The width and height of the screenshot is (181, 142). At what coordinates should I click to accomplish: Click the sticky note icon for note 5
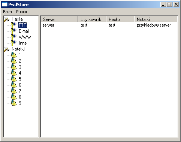coord(14,79)
